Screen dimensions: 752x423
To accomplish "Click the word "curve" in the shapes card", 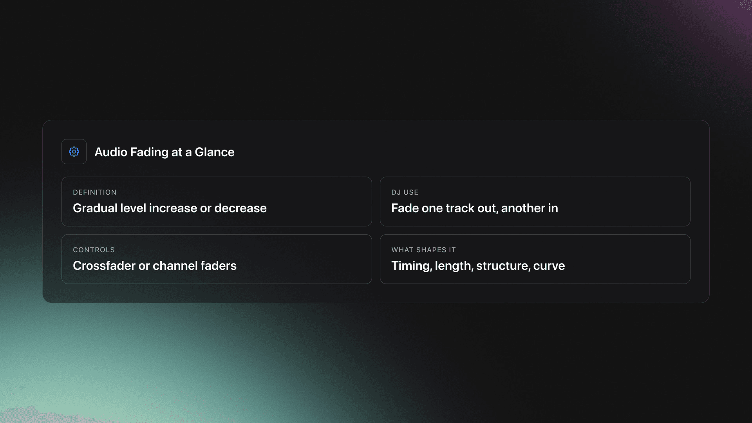I will pyautogui.click(x=549, y=266).
